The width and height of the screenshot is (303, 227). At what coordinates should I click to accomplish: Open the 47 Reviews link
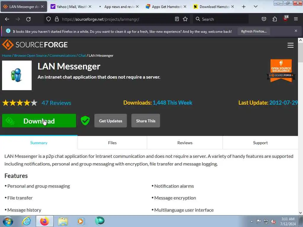57,103
